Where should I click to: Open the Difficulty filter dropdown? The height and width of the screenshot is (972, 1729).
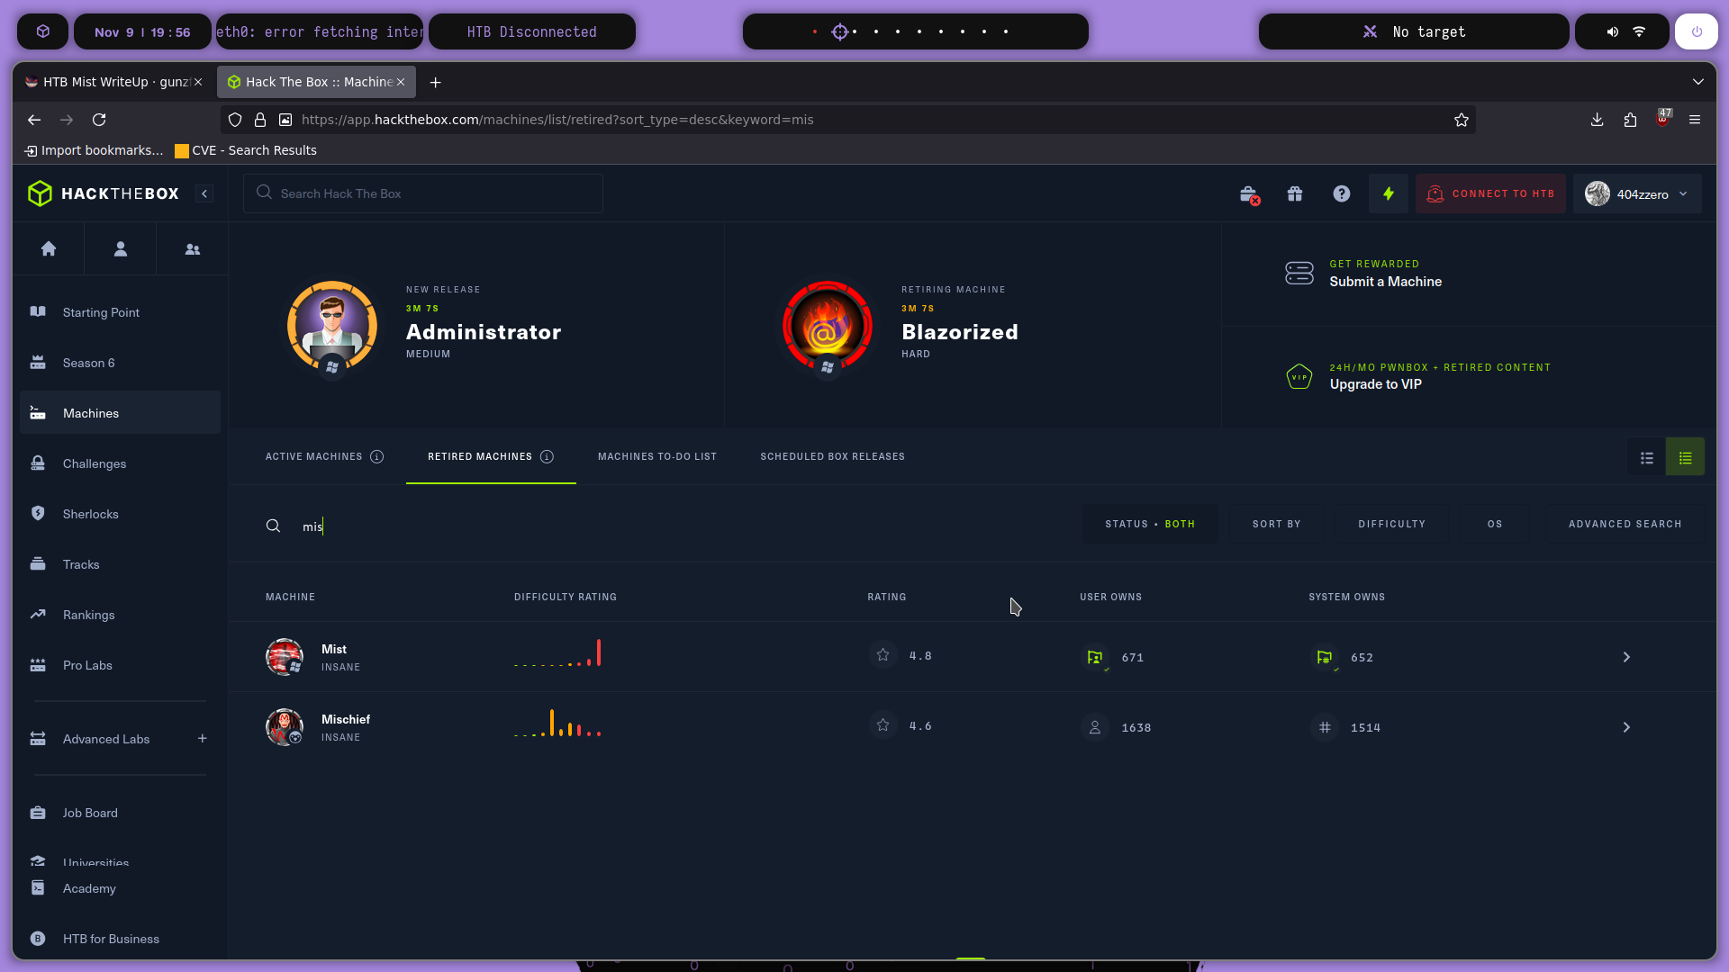coord(1391,524)
